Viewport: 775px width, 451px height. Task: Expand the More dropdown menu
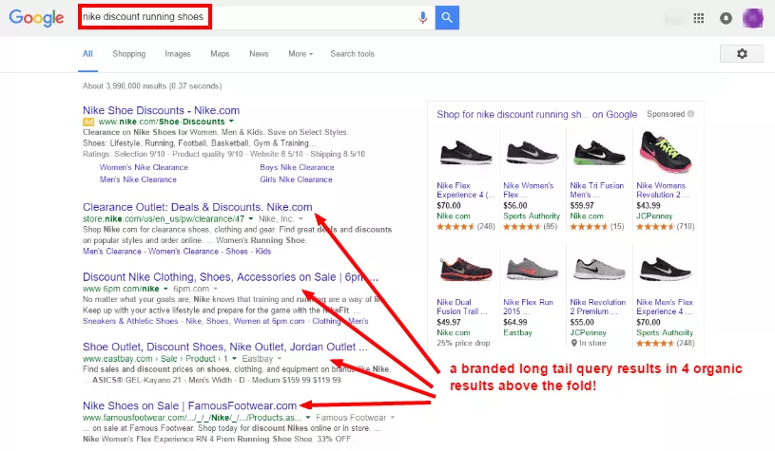pos(300,54)
